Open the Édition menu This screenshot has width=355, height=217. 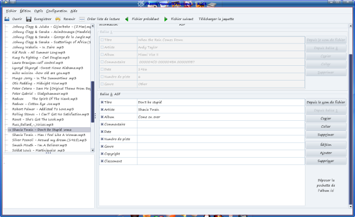pos(25,11)
